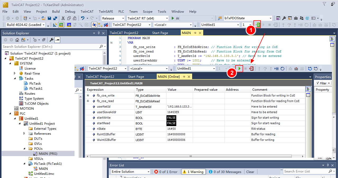Open the Untitled1 PLC project dropdown in the top toolbar
Screen dimensions: 338x178
220,25
